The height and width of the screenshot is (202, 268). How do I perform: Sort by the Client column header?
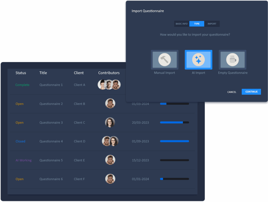[x=79, y=73]
